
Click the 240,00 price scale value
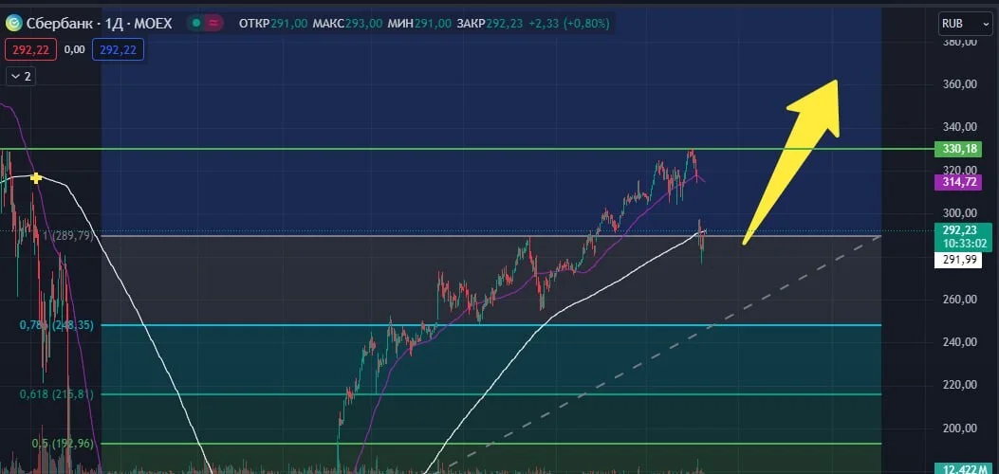[959, 342]
